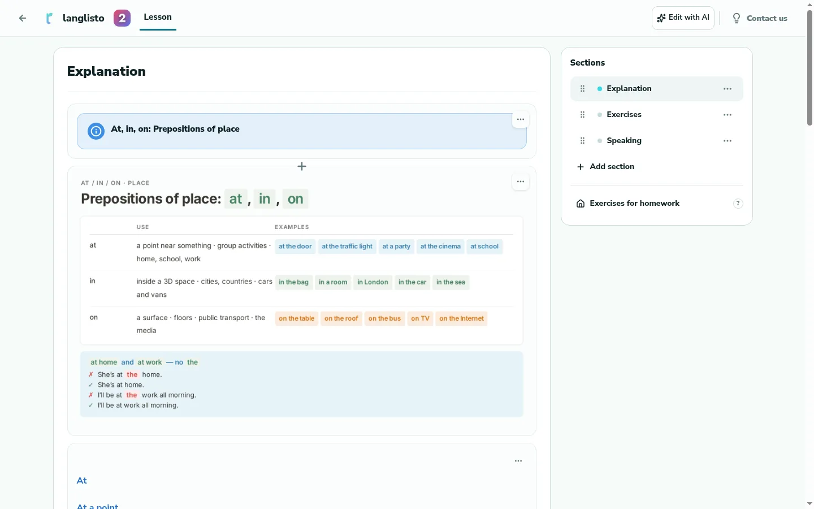The width and height of the screenshot is (814, 509).
Task: Click the help question mark icon
Action: pyautogui.click(x=738, y=204)
